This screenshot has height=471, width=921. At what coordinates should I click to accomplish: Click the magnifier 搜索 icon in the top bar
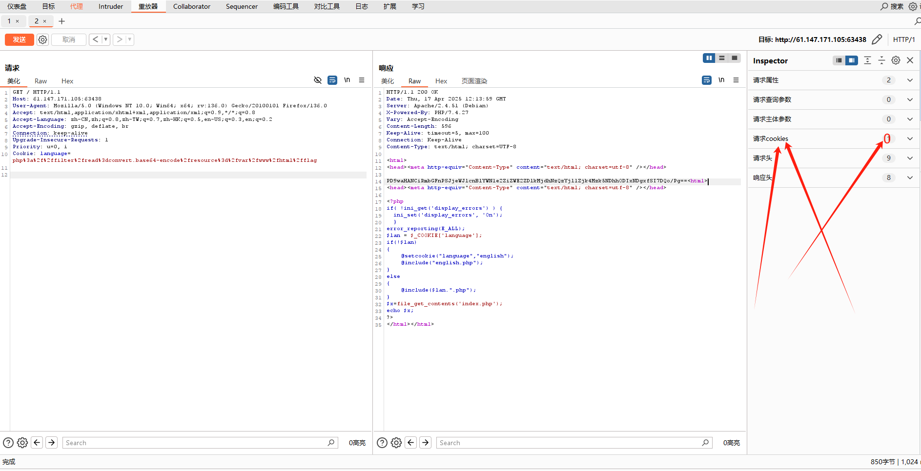[x=884, y=6]
